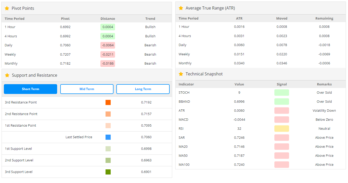This screenshot has width=348, height=183.
Task: Click the Volatility Down remark
Action: click(x=324, y=111)
